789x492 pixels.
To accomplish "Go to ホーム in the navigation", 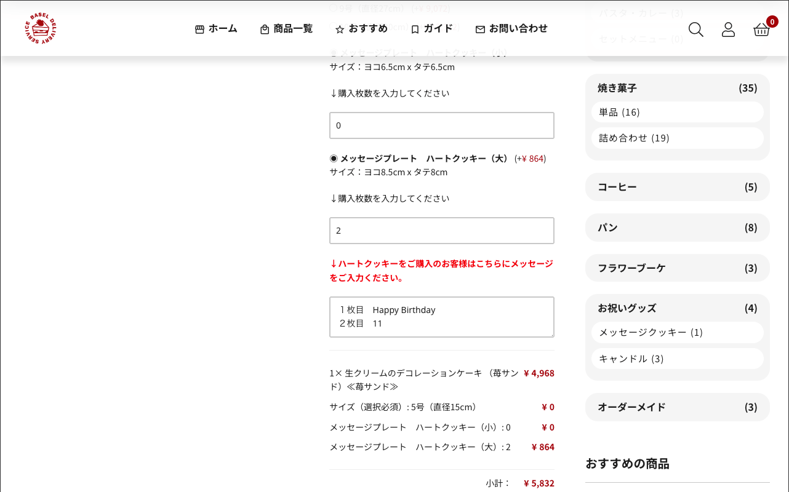I will [x=216, y=29].
